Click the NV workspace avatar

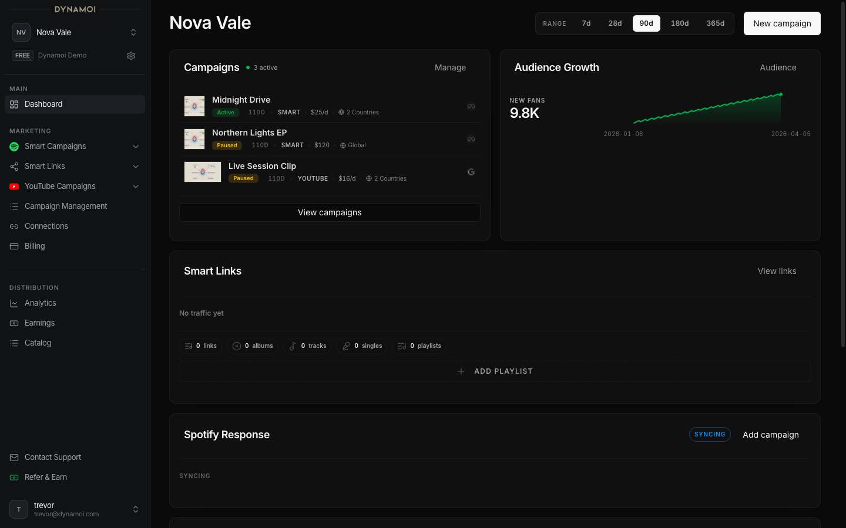(x=21, y=32)
